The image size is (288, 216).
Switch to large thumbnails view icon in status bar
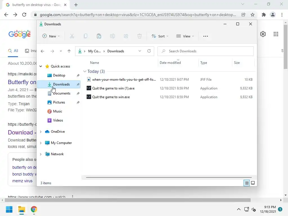tap(253, 183)
